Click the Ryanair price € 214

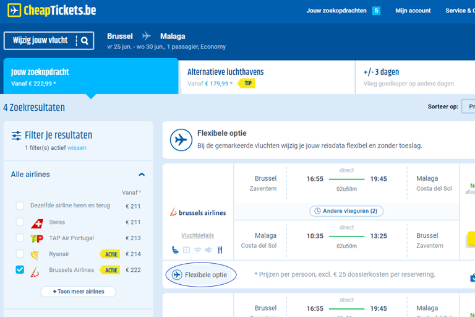(133, 254)
